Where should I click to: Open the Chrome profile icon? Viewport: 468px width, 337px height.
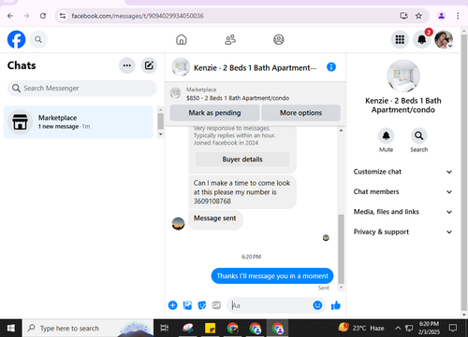coord(441,16)
